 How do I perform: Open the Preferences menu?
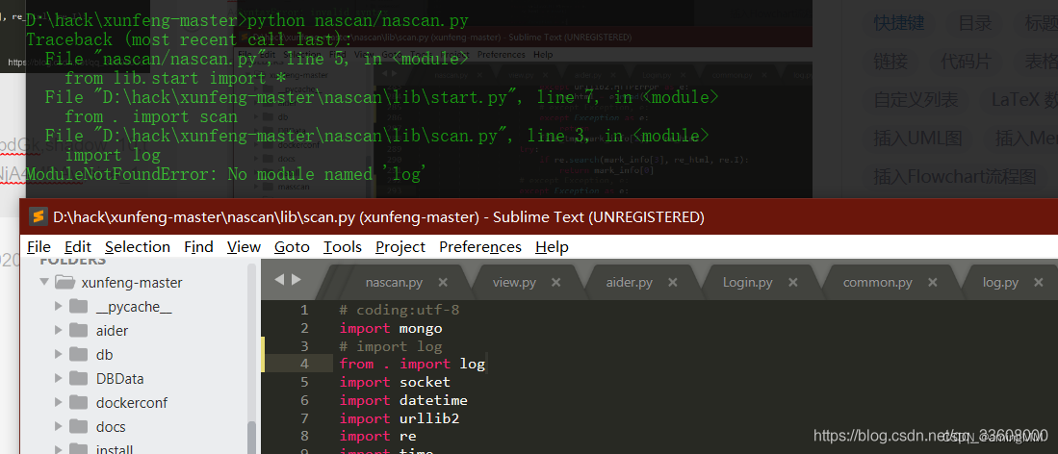tap(479, 247)
